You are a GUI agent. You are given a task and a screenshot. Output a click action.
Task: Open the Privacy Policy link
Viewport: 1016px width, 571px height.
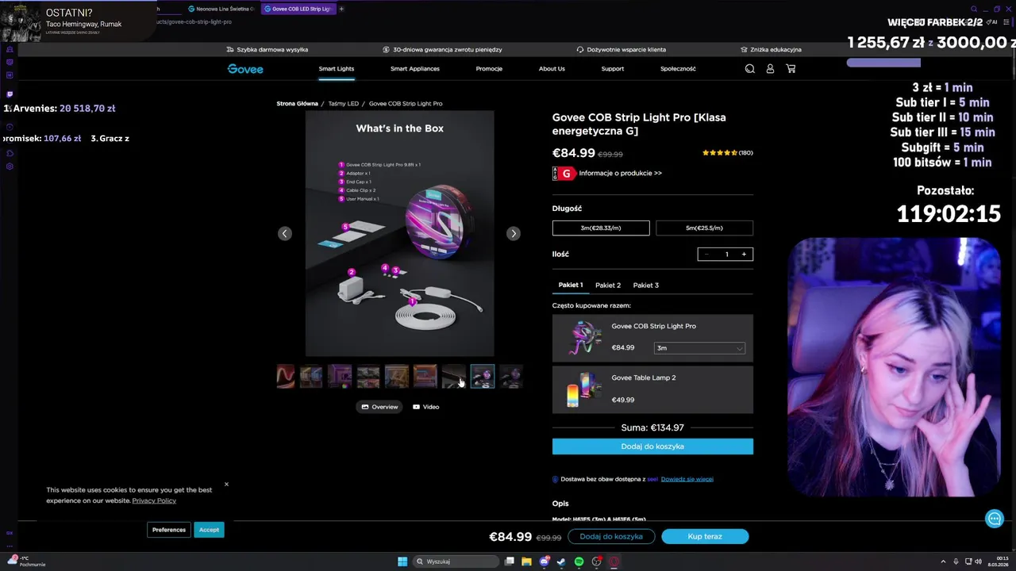click(x=154, y=500)
